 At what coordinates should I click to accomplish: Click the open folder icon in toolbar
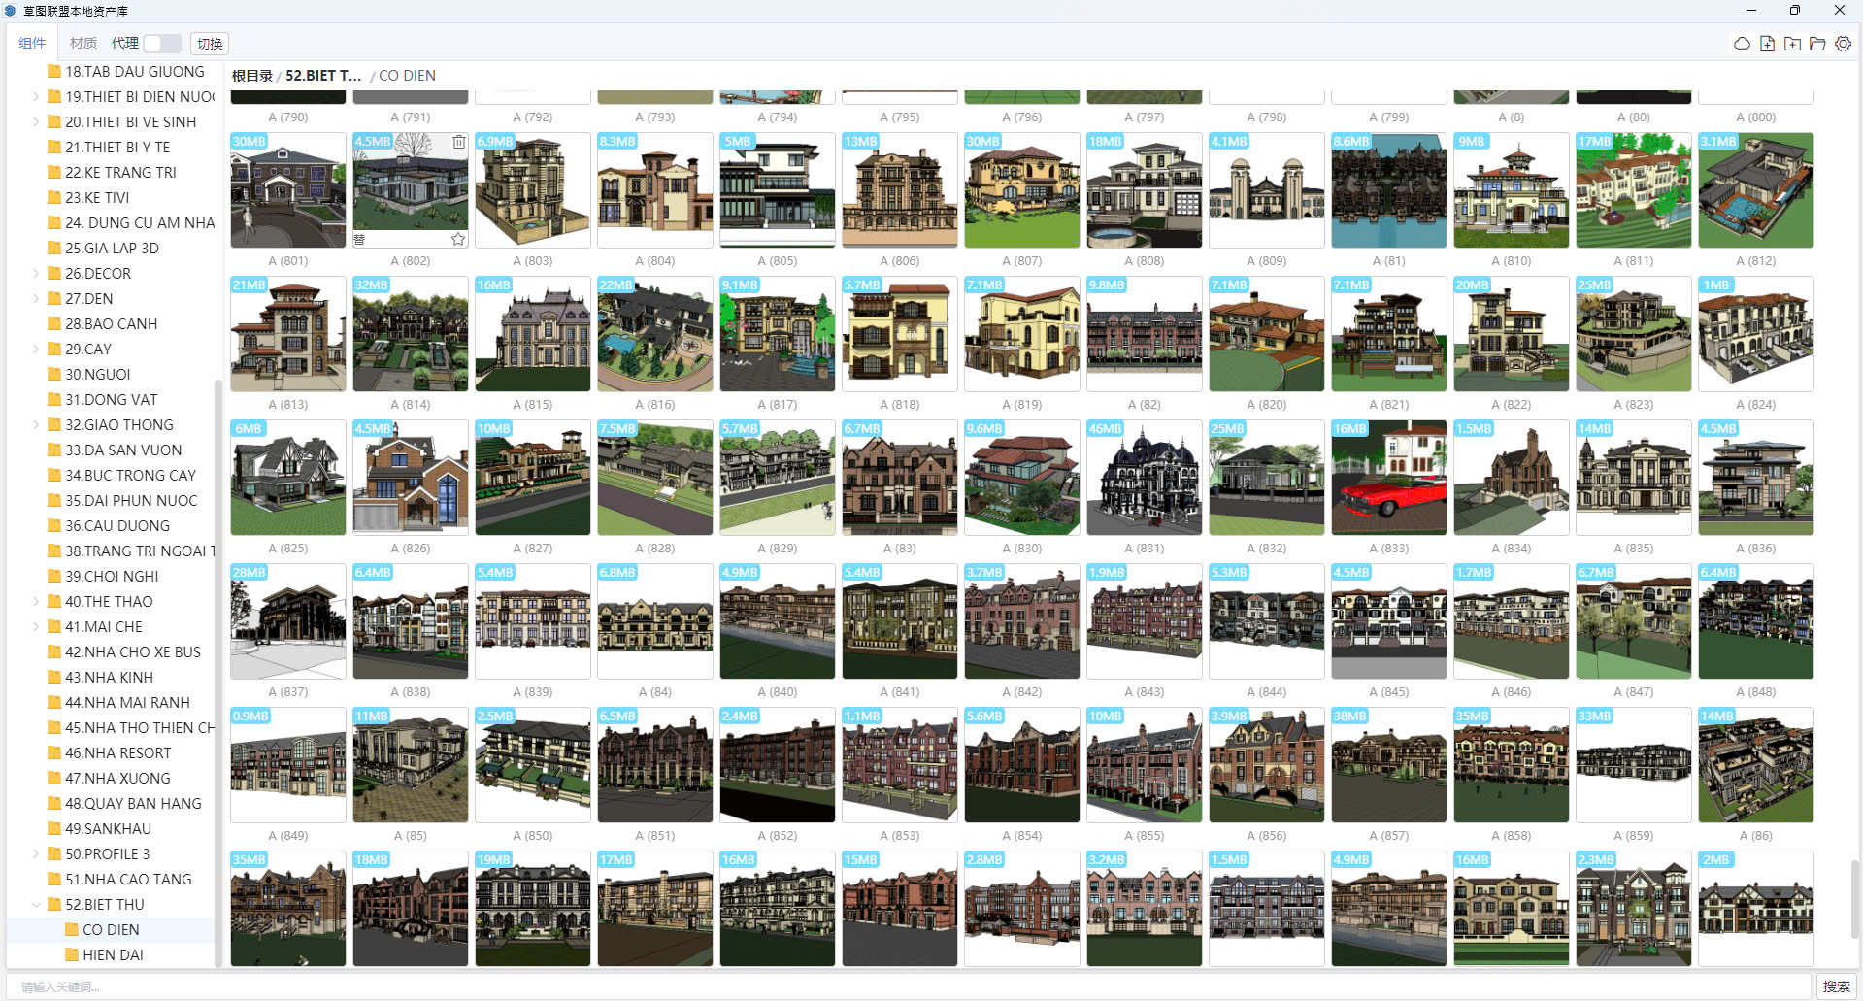point(1817,44)
